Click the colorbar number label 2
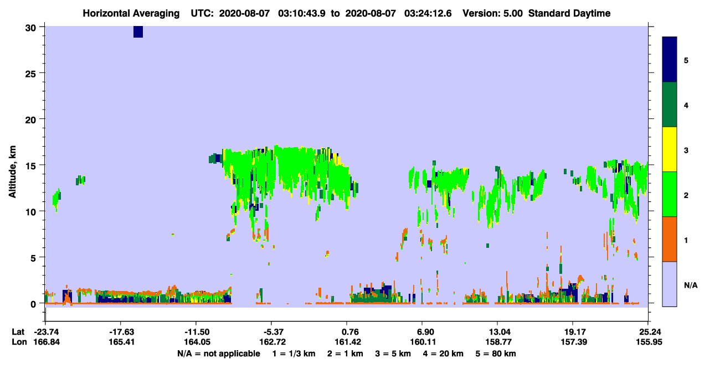Screen dimensions: 720x369 [686, 195]
